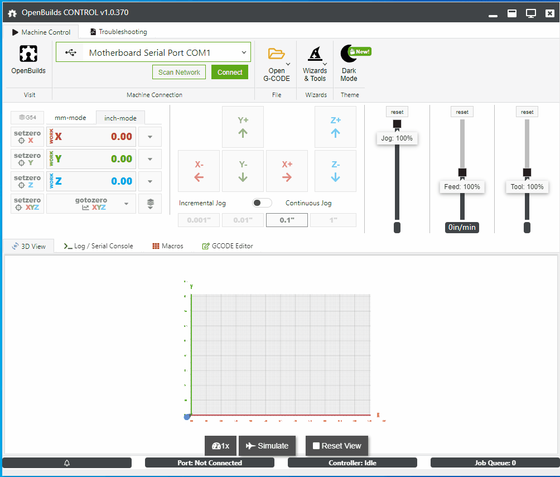Jog the Z- axis down arrow
Viewport: 560px width, 477px height.
335,171
